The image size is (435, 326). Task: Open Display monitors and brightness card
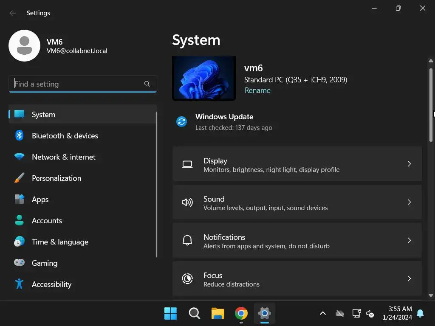pos(297,164)
